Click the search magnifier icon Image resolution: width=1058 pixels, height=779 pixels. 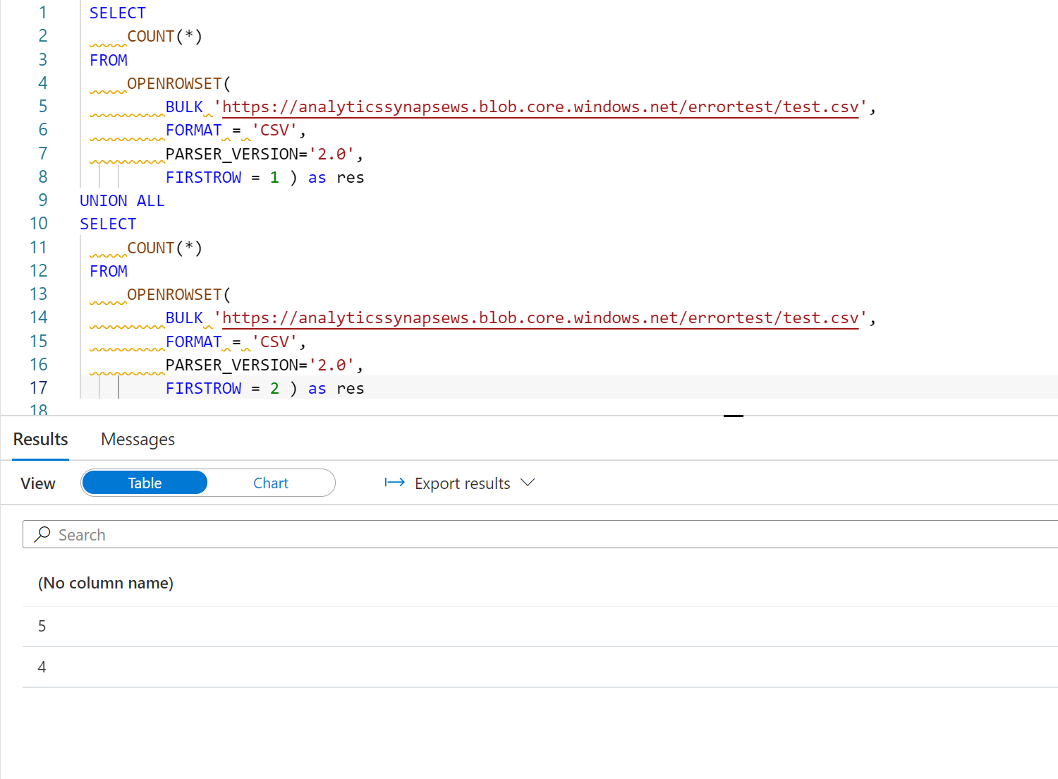click(x=42, y=534)
